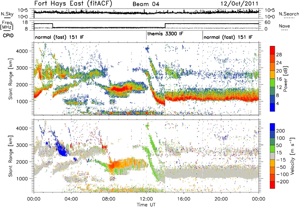299x207 pixels.
Task: Click the 'Fort Hays East (fitACF)' plot title
Action: click(73, 4)
